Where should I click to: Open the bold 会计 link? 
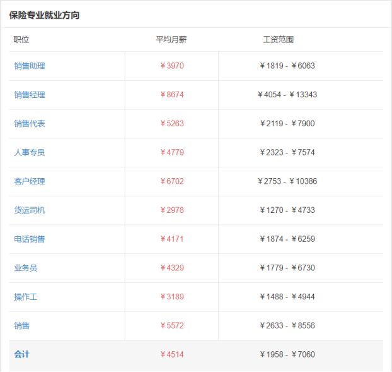[22, 354]
